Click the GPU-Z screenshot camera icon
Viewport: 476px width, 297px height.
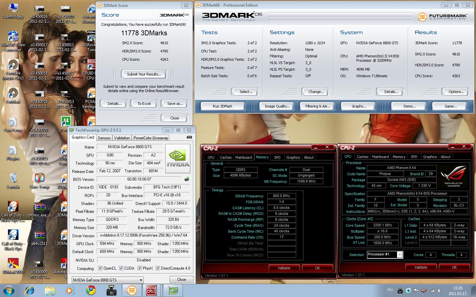[x=189, y=137]
